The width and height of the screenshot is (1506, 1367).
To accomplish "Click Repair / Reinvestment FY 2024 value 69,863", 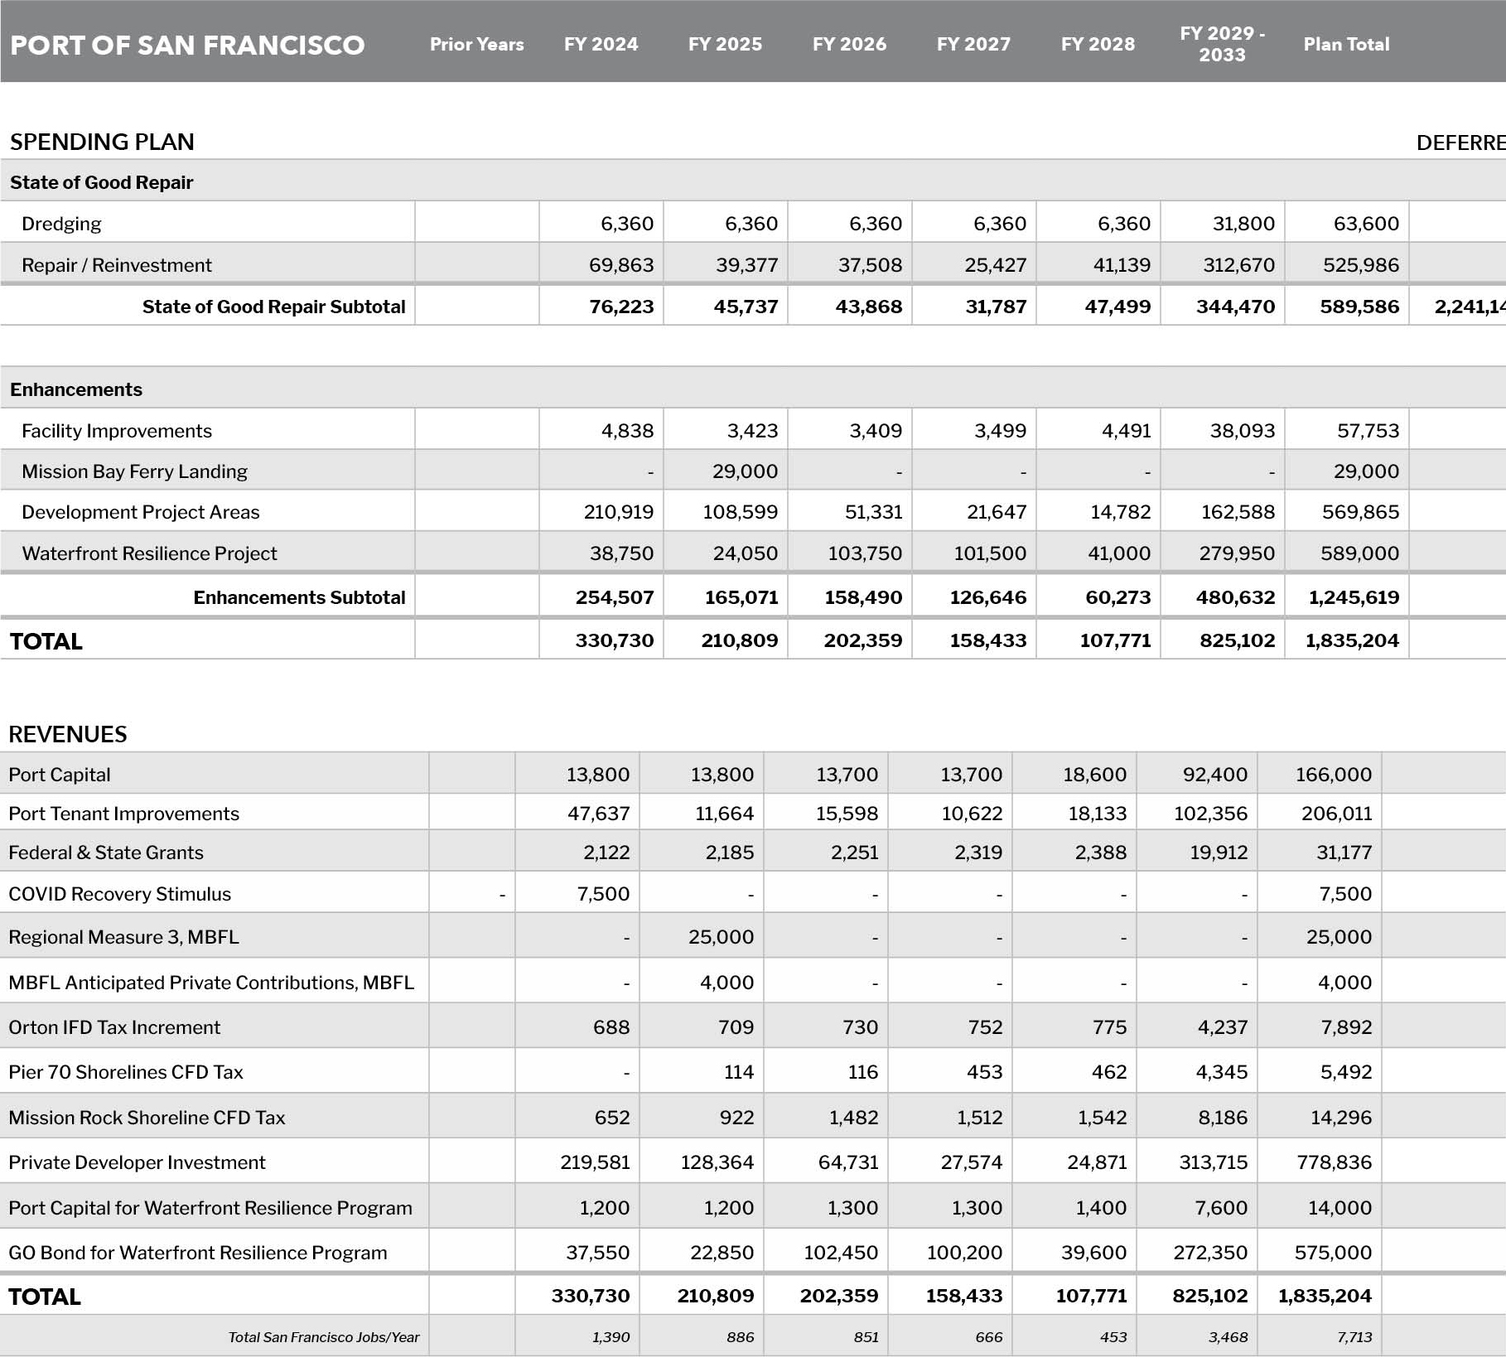I will 621,265.
